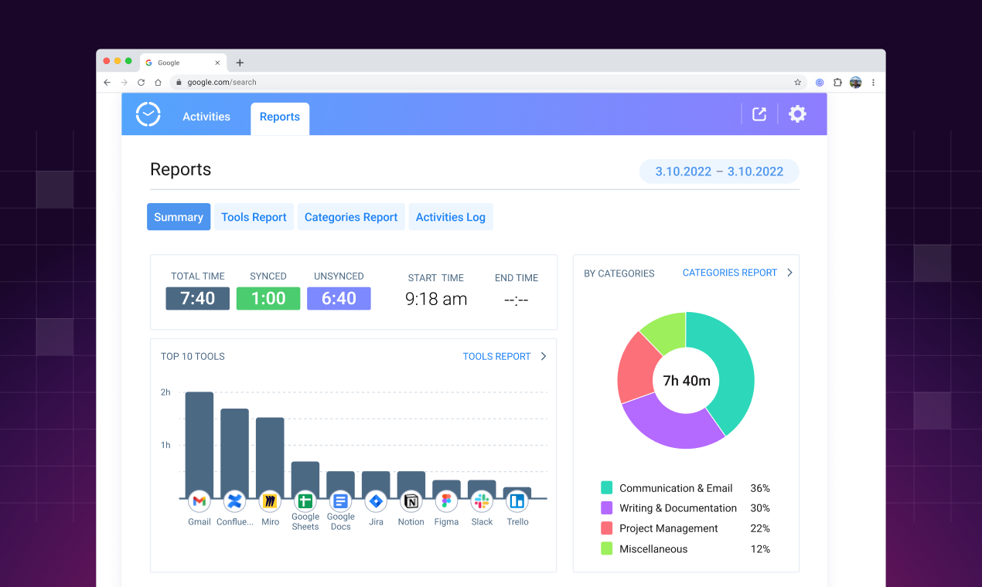
Task: Expand arrow next to TOOLS REPORT
Action: (x=544, y=356)
